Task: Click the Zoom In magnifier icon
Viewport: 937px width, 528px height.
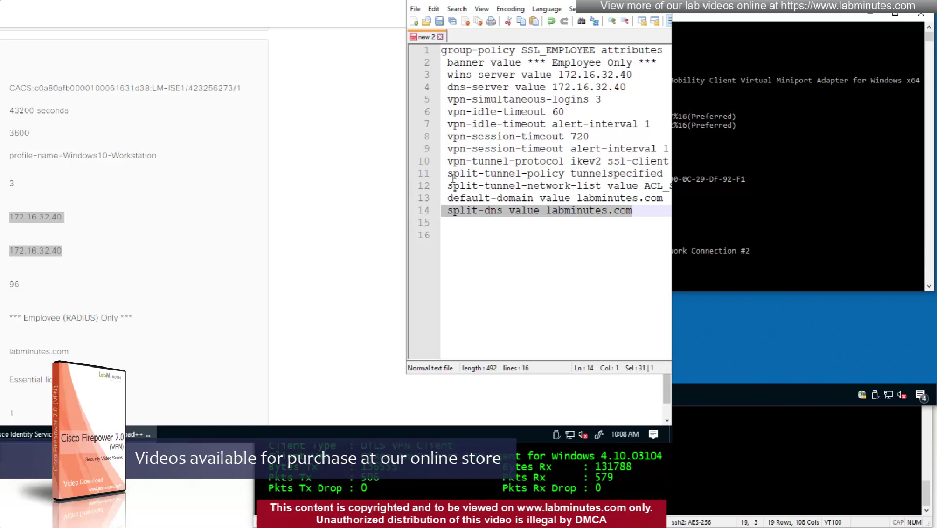Action: (x=612, y=21)
